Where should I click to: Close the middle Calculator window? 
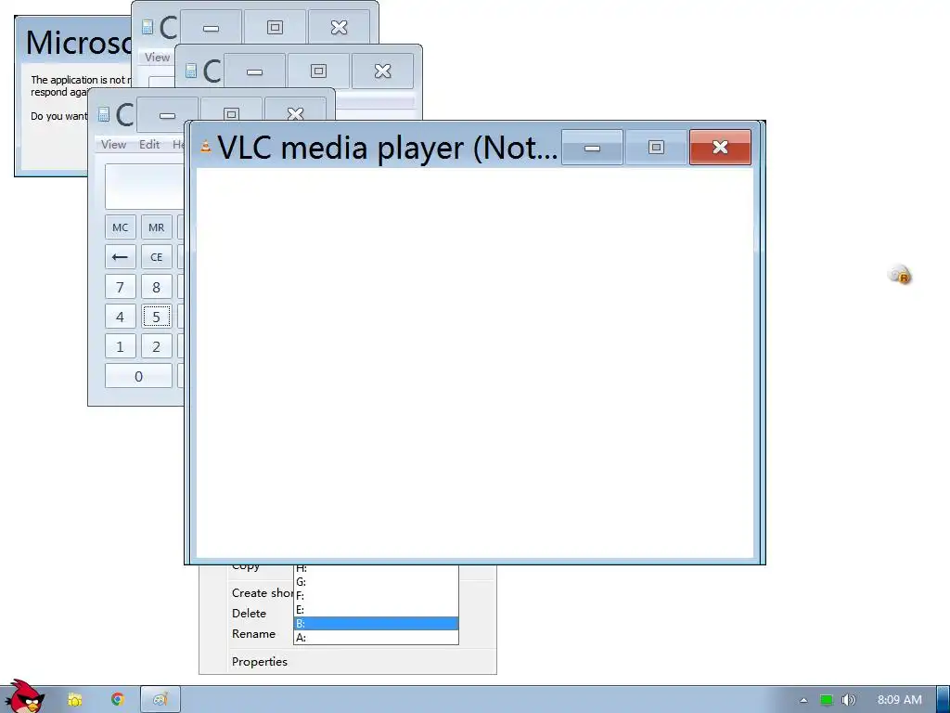[x=382, y=71]
